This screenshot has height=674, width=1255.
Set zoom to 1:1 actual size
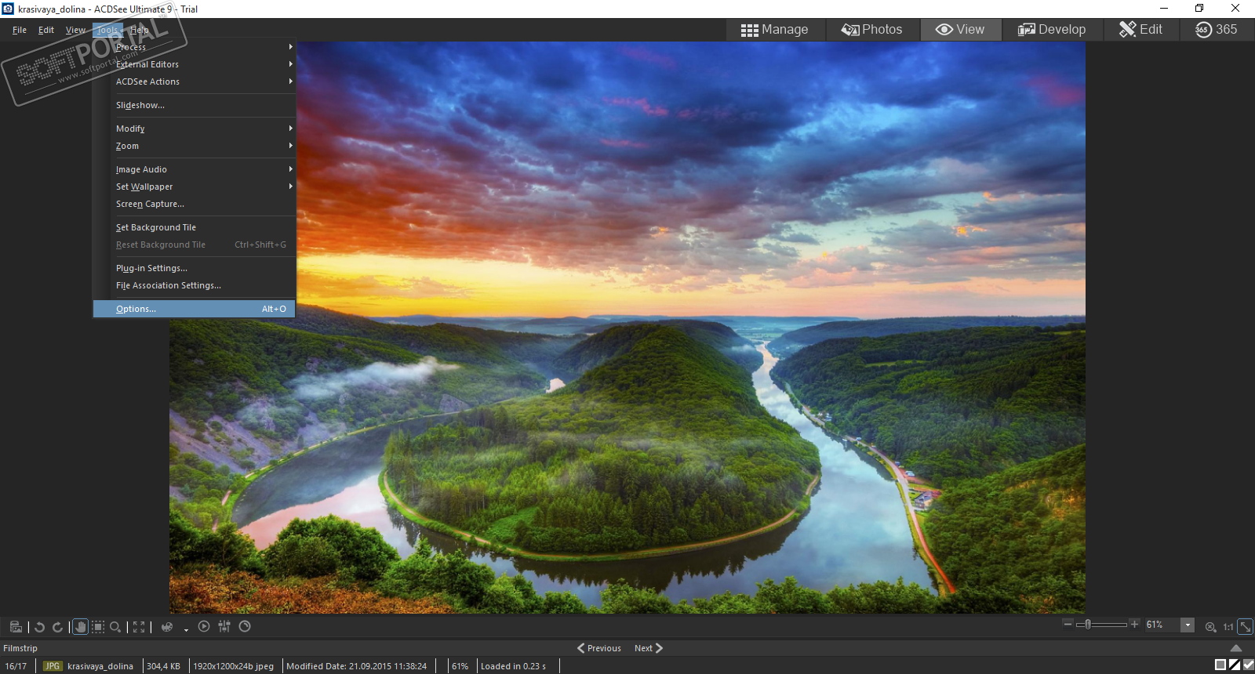pyautogui.click(x=1228, y=627)
